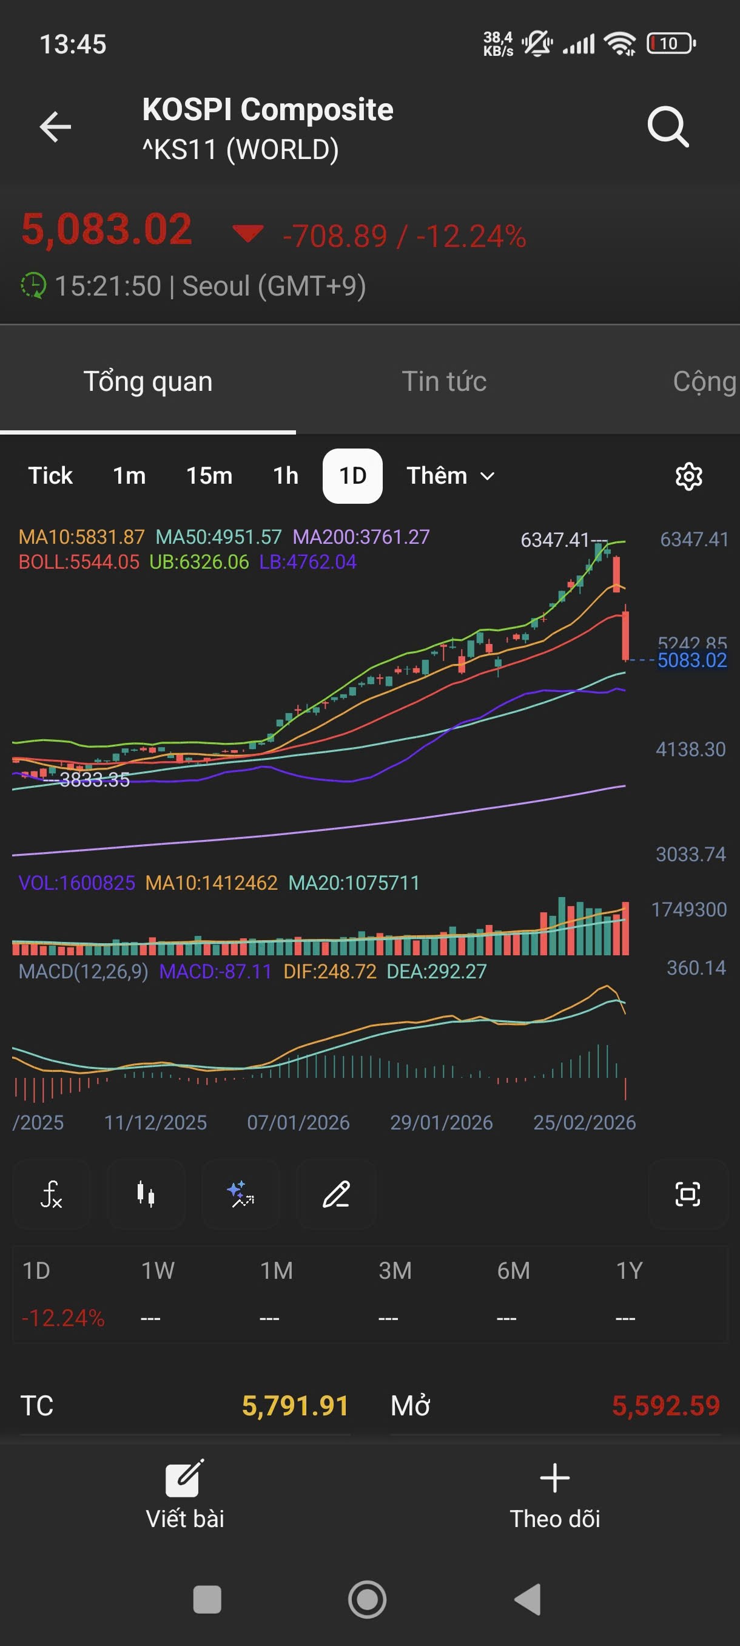Switch chart to Tick interval
Screen dimensions: 740x1646
tap(50, 476)
